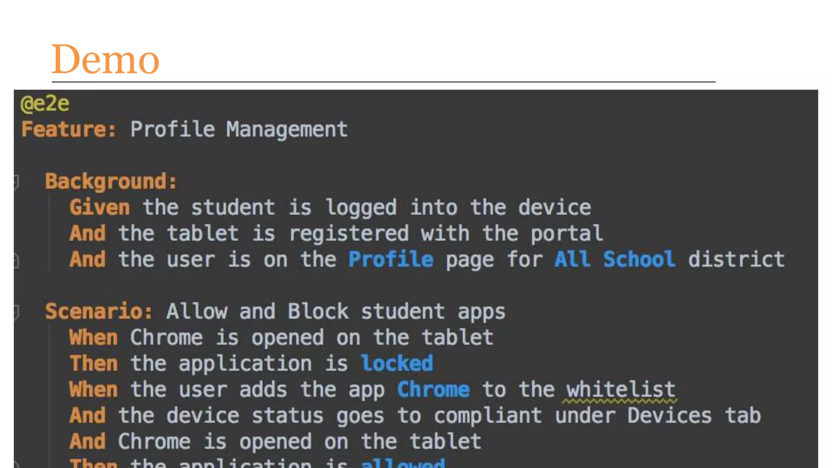Click the text 'Allow and Block student apps'
This screenshot has width=832, height=468.
coord(336,312)
